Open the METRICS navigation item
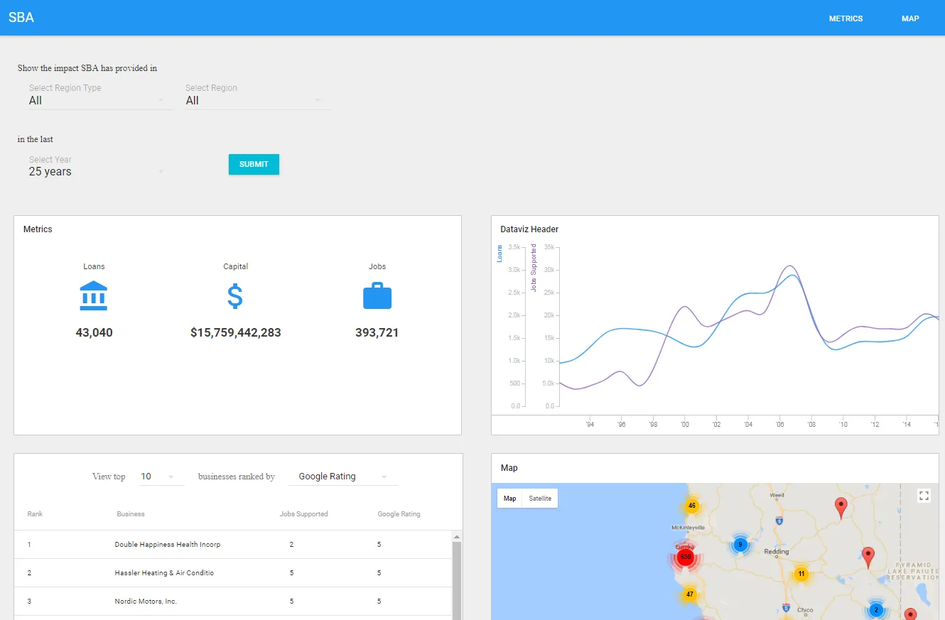 (x=846, y=18)
